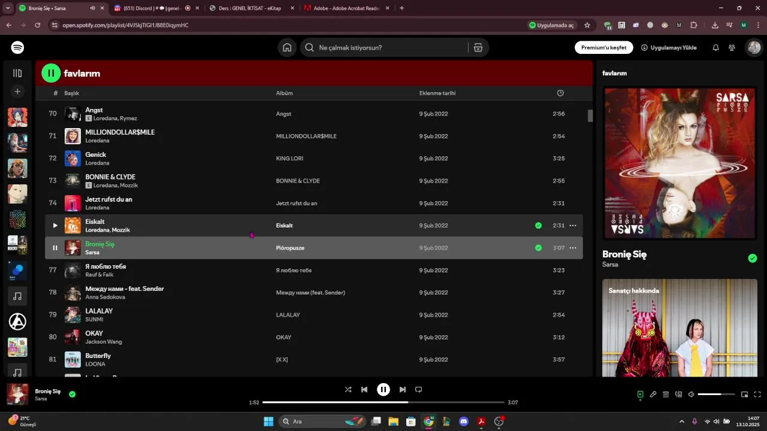Sort tracks by the Eklenme tarihi column header

pos(437,93)
